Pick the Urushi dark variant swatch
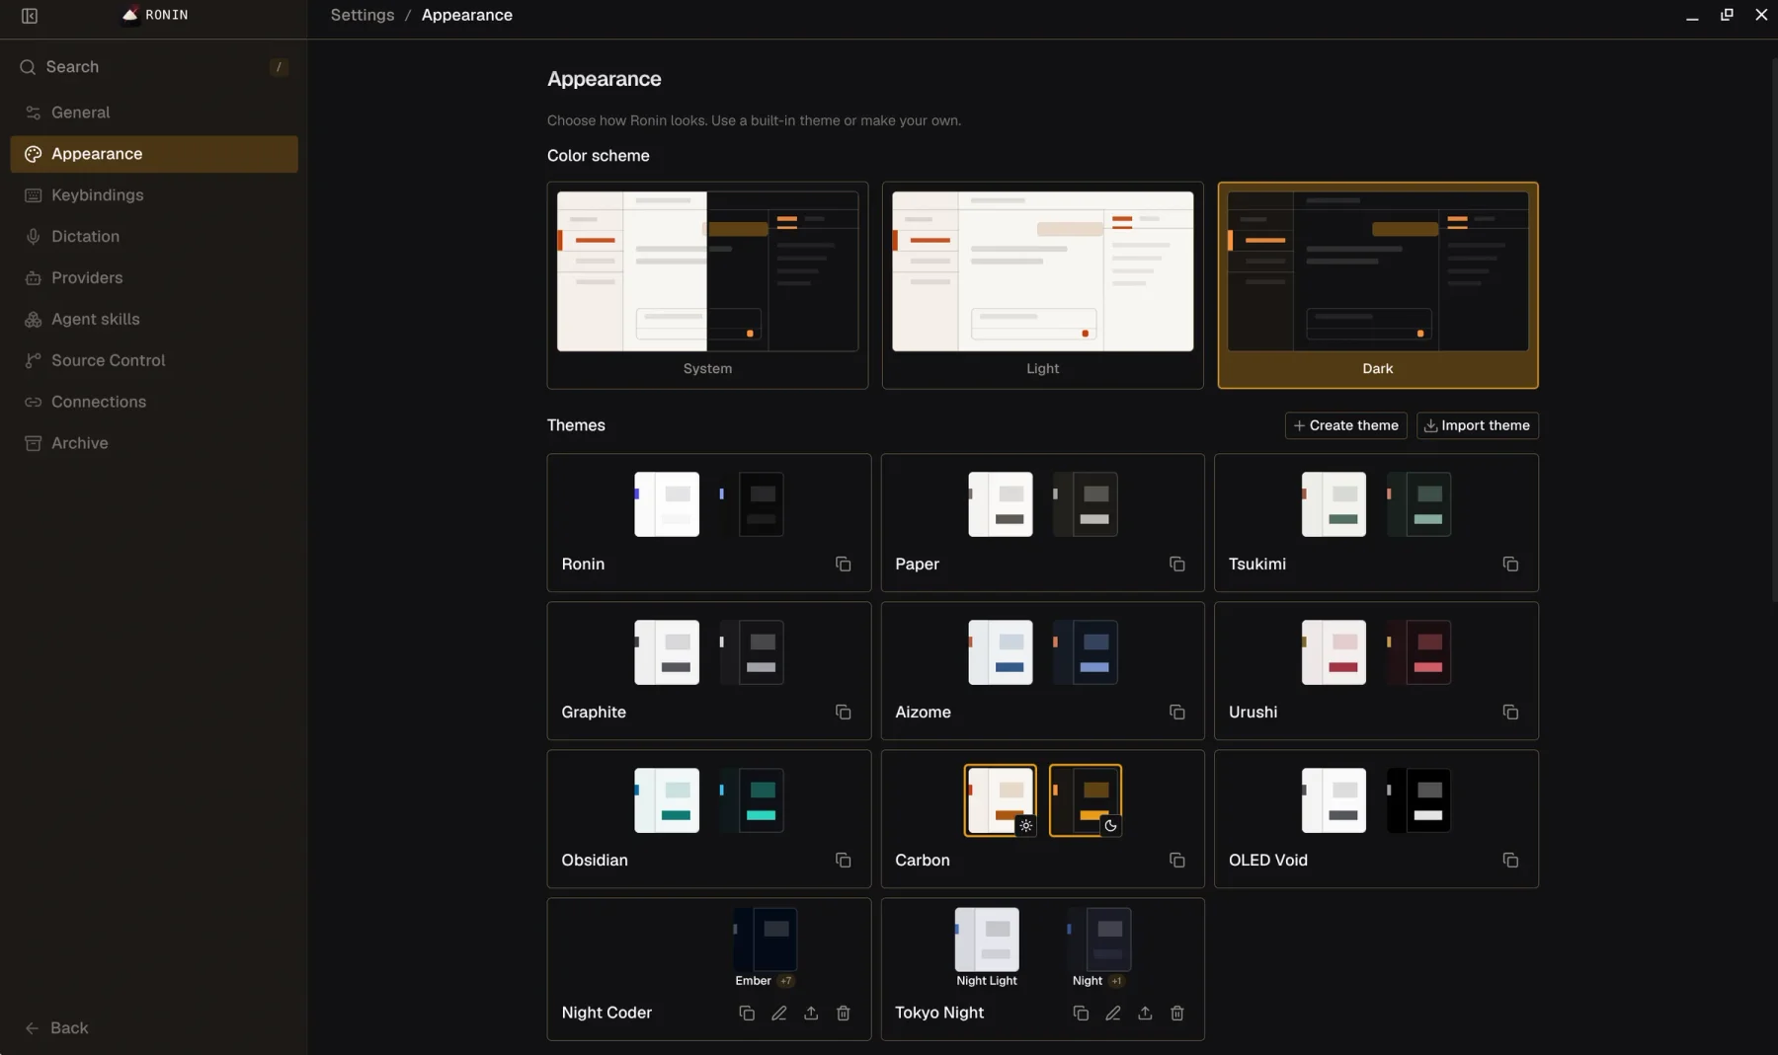The height and width of the screenshot is (1055, 1778). [1418, 652]
